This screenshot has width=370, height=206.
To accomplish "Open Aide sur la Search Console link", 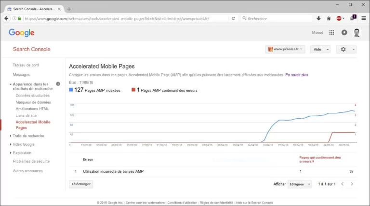I will point(254,203).
